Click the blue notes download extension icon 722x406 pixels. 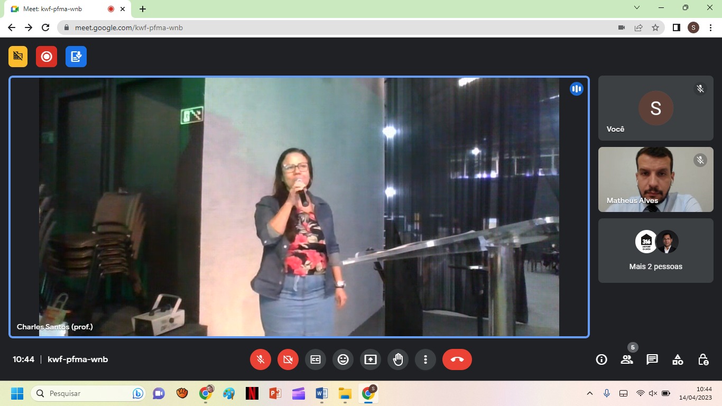(76, 57)
